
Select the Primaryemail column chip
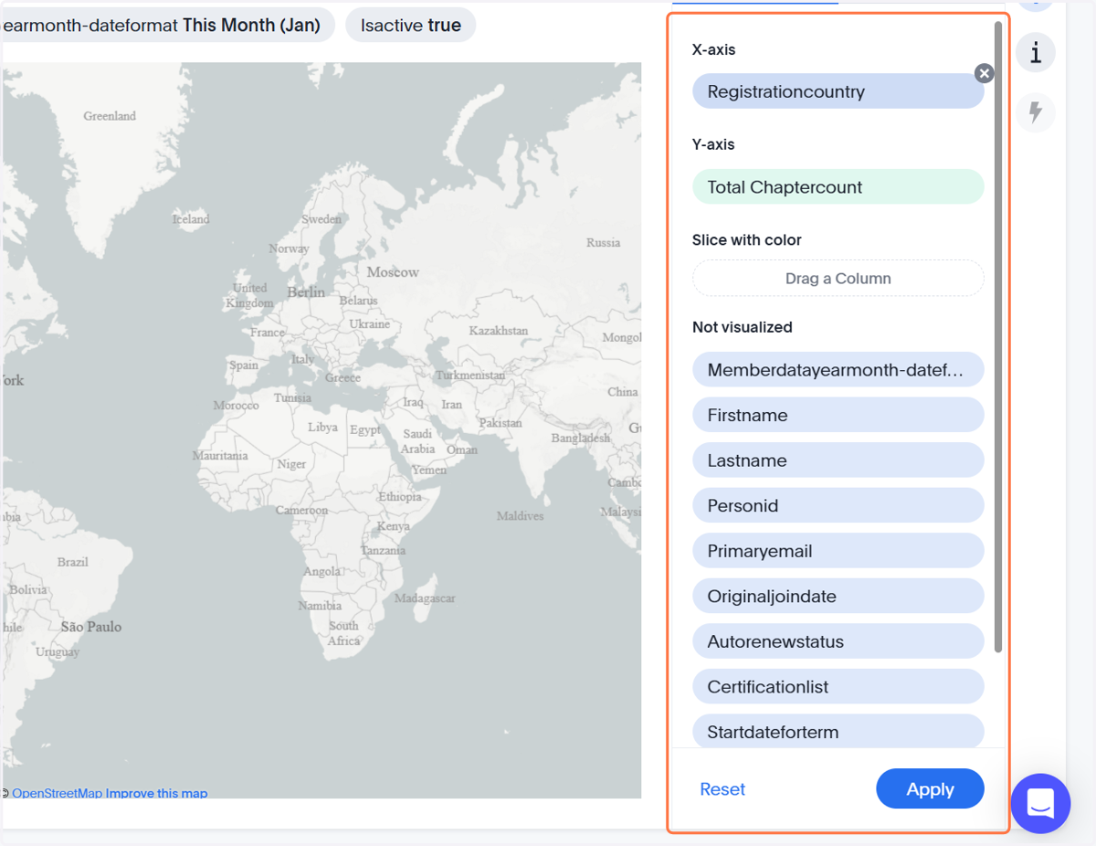click(x=838, y=551)
